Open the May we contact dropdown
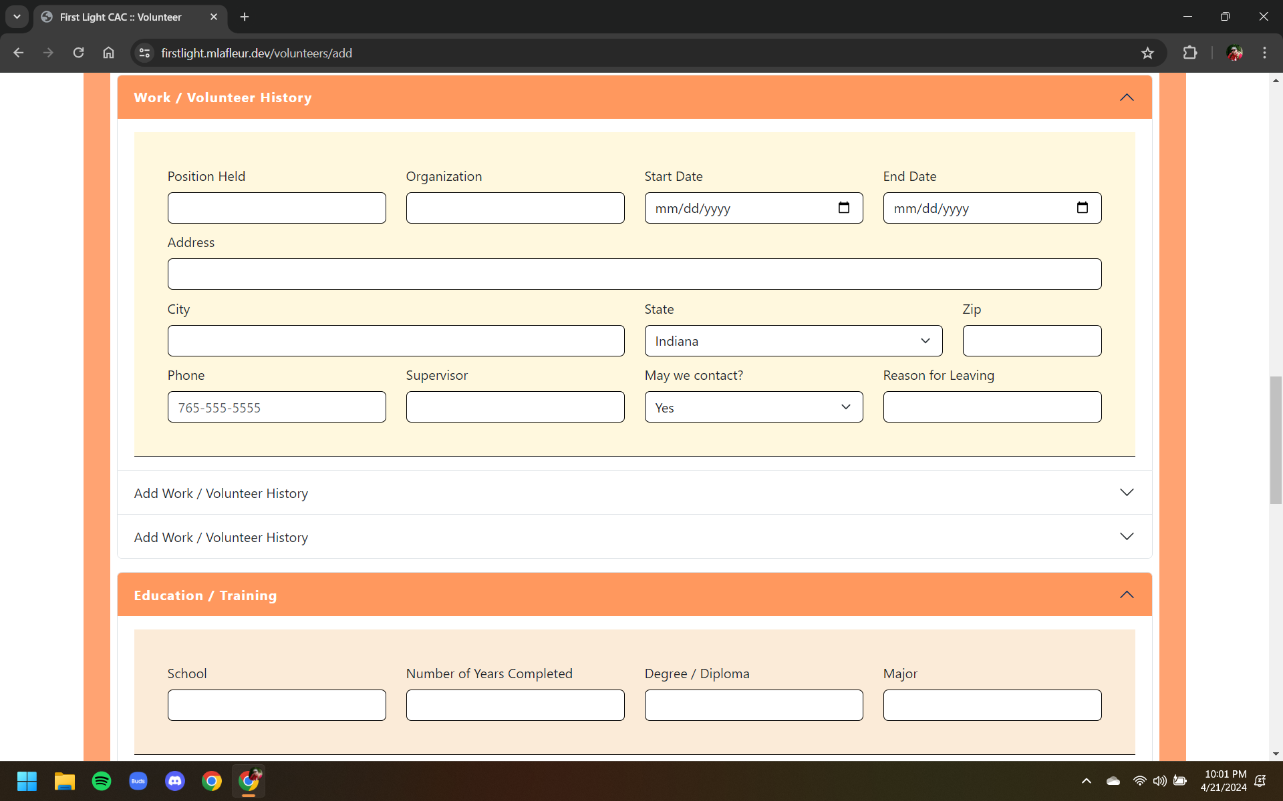This screenshot has height=801, width=1283. (x=753, y=407)
